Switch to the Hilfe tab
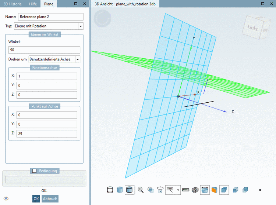Image resolution: width=276 pixels, height=205 pixels. [x=33, y=4]
